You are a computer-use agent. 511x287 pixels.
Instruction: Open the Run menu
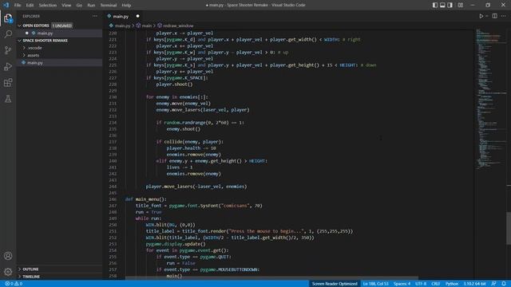(x=91, y=6)
